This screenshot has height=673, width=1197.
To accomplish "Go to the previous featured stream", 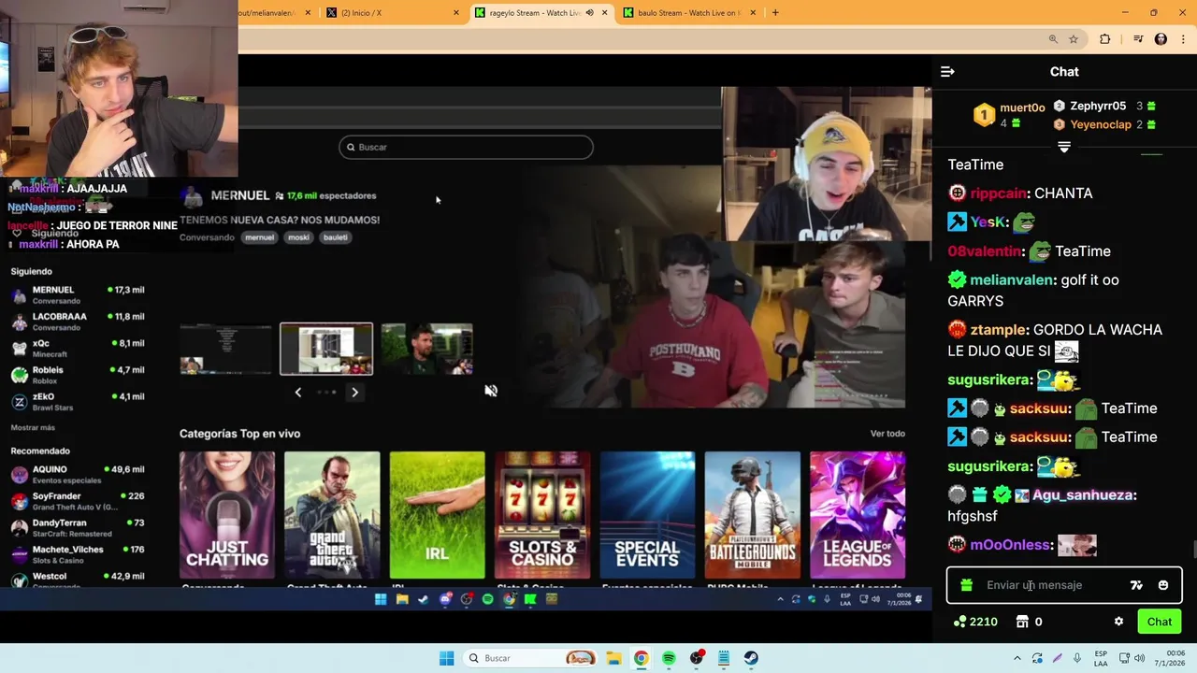I will click(x=298, y=393).
